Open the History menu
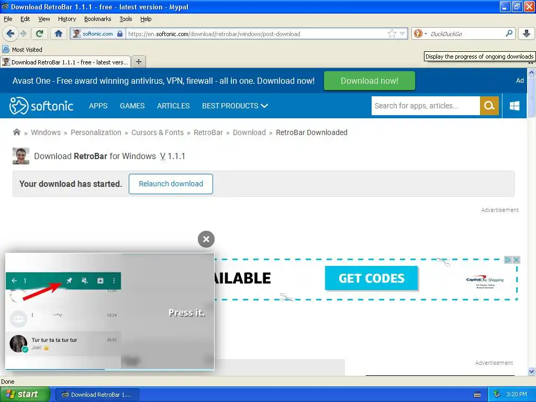The width and height of the screenshot is (536, 402). pyautogui.click(x=67, y=19)
